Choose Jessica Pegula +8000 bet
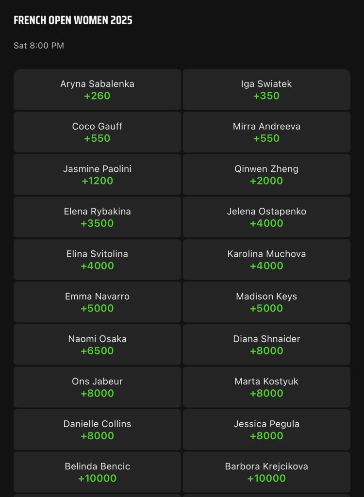 [x=266, y=430]
